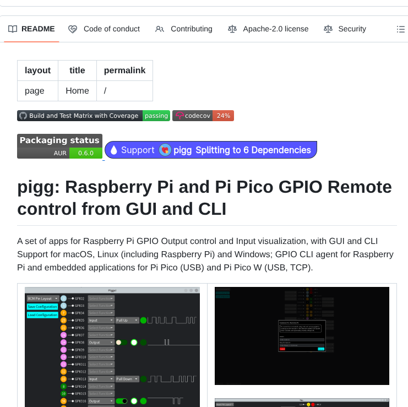
Task: Open the remote Pi connect dialog screenshot
Action: [302, 336]
